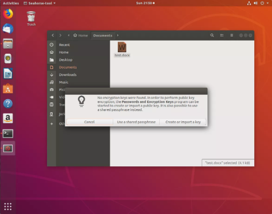Image resolution: width=272 pixels, height=214 pixels.
Task: Select Create or import a key
Action: click(x=183, y=122)
